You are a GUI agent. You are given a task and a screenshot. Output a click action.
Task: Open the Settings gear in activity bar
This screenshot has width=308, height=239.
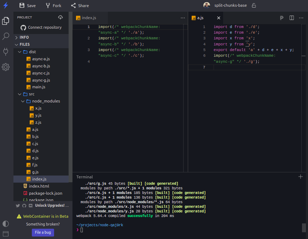6,67
